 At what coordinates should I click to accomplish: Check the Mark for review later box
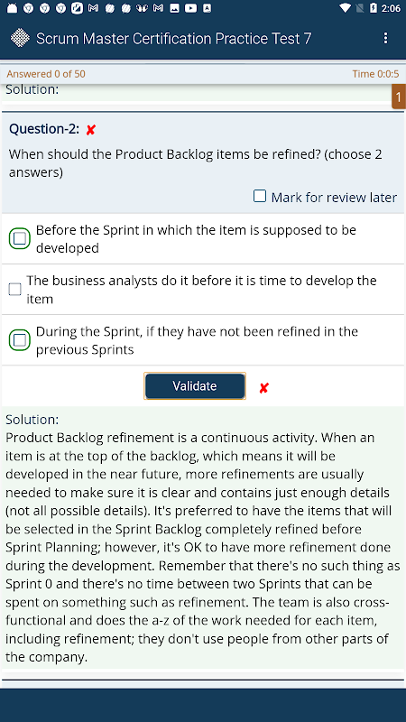tap(260, 197)
